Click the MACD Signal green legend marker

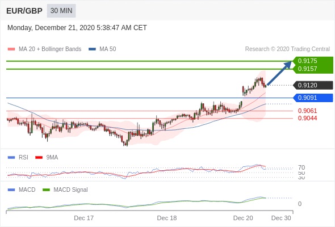click(x=46, y=190)
